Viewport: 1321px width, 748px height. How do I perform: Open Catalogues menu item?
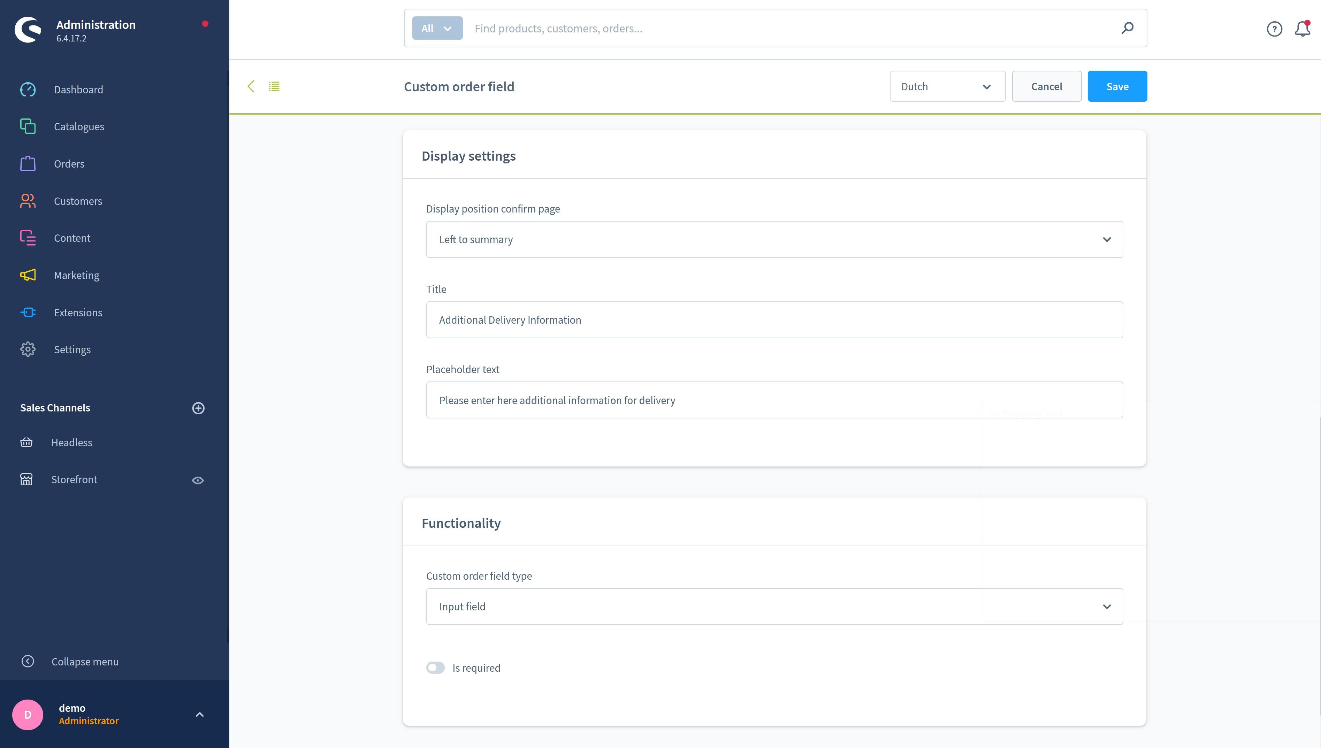pyautogui.click(x=79, y=126)
